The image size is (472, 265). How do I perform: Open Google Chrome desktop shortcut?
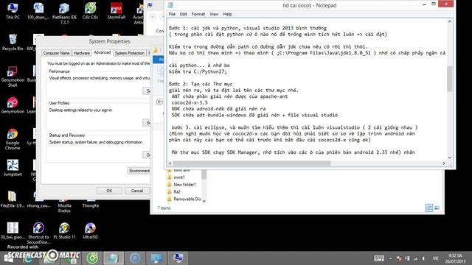pos(13,139)
